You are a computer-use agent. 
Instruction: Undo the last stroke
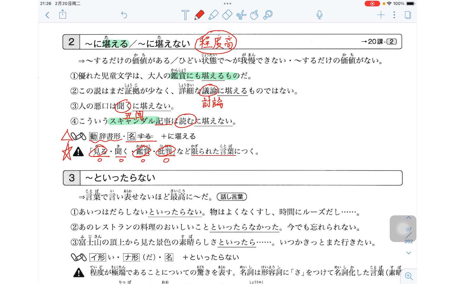tap(124, 15)
